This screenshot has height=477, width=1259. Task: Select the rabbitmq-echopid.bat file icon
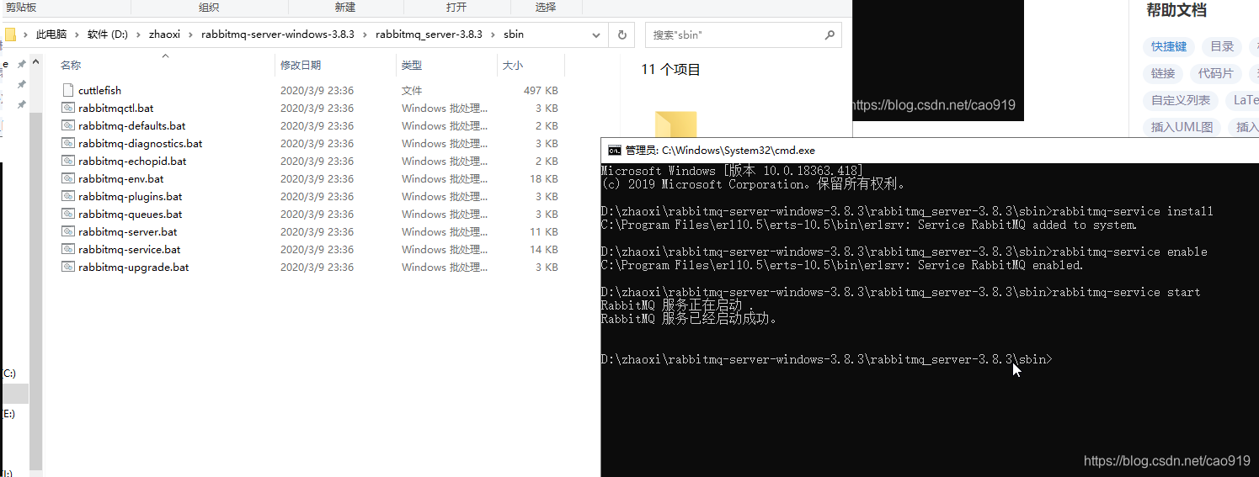point(68,161)
